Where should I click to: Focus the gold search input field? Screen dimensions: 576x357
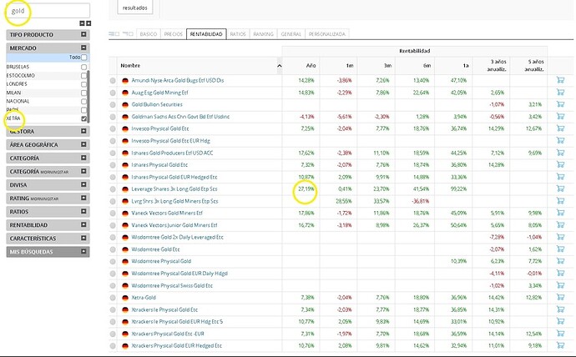click(48, 11)
